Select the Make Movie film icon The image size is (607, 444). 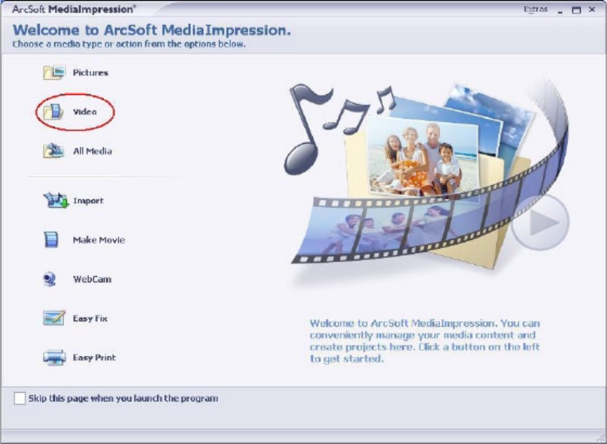[x=51, y=239]
